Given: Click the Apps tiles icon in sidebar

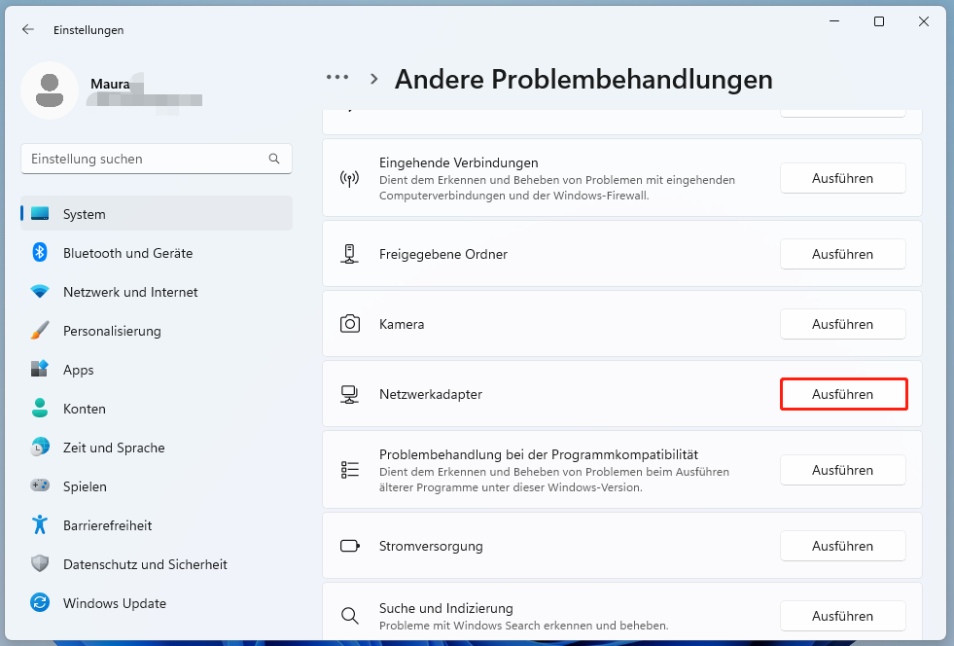Looking at the screenshot, I should pyautogui.click(x=40, y=369).
